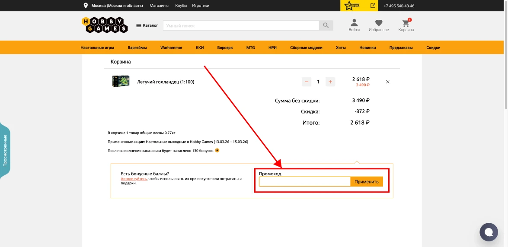Screen dimensions: 508x247
Task: Open the Избранное heart icon
Action: (379, 25)
